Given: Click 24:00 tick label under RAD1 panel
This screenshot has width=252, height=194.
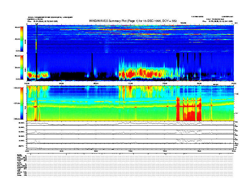Looking at the screenshot, I should click(x=234, y=83).
